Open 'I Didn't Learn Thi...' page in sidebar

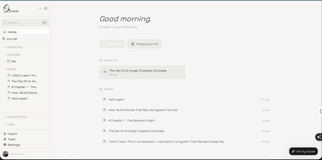pos(25,75)
